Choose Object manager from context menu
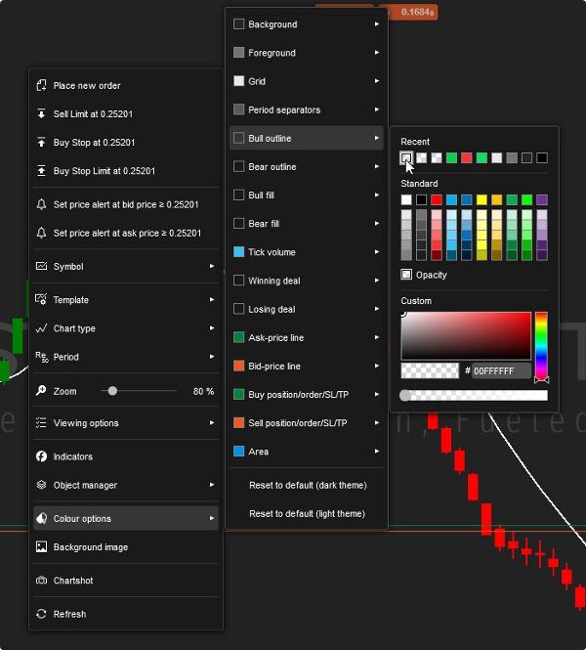This screenshot has height=650, width=586. (x=126, y=485)
